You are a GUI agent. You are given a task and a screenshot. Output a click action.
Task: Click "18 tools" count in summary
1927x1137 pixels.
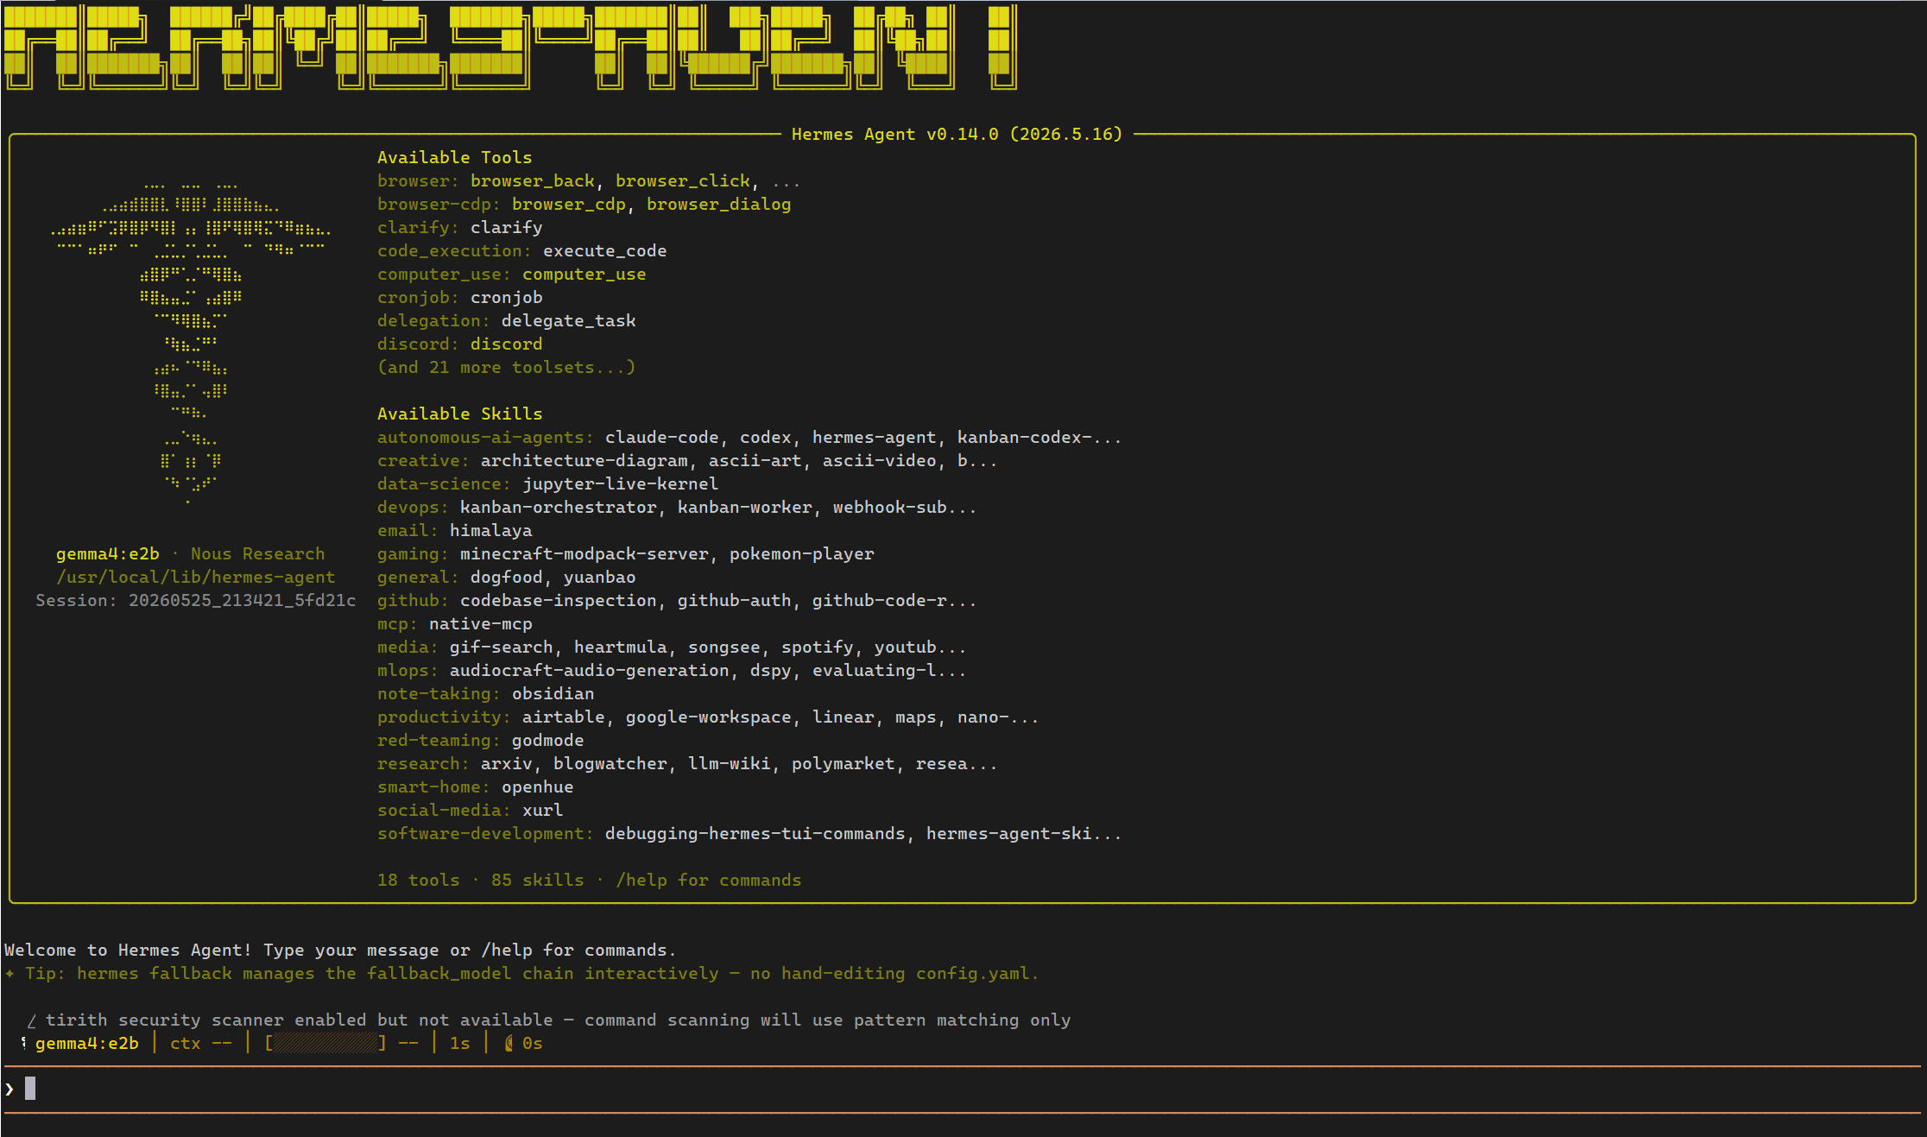419,880
